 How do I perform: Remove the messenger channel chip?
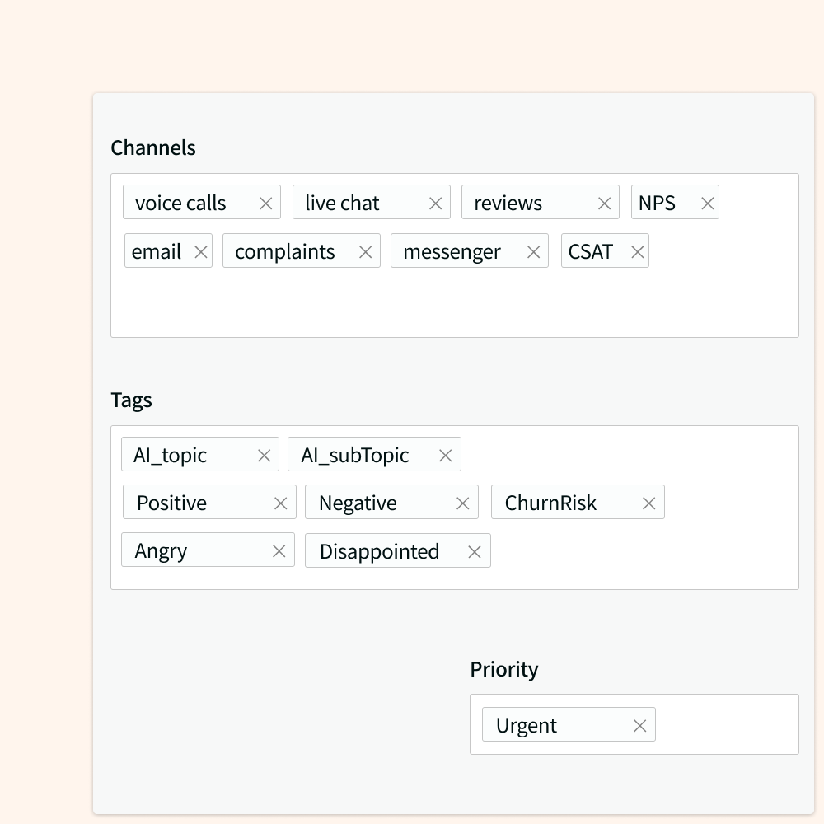pos(534,251)
